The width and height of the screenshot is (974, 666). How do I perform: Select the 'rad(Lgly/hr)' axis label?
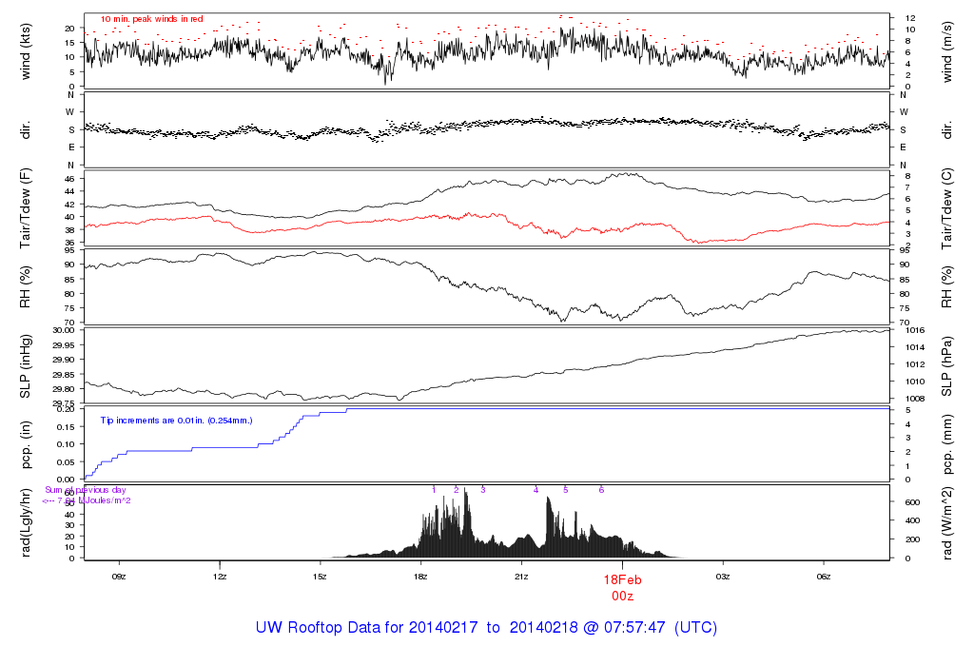pyautogui.click(x=26, y=522)
